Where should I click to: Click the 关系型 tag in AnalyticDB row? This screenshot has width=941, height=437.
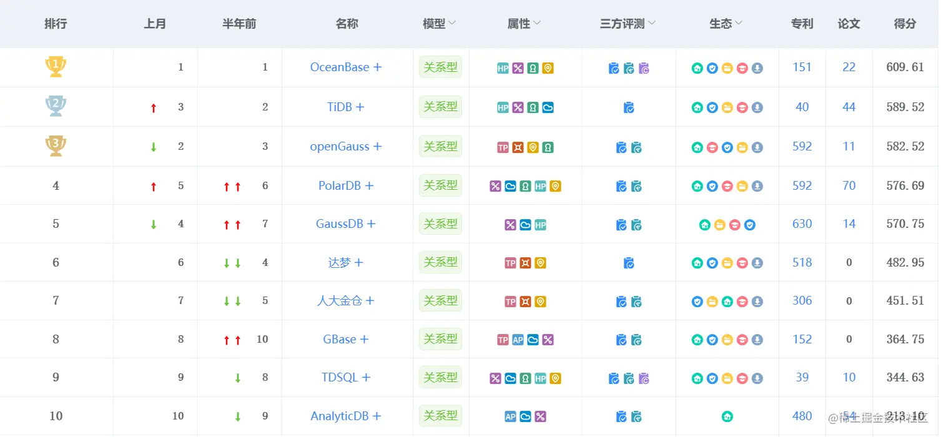(x=440, y=416)
